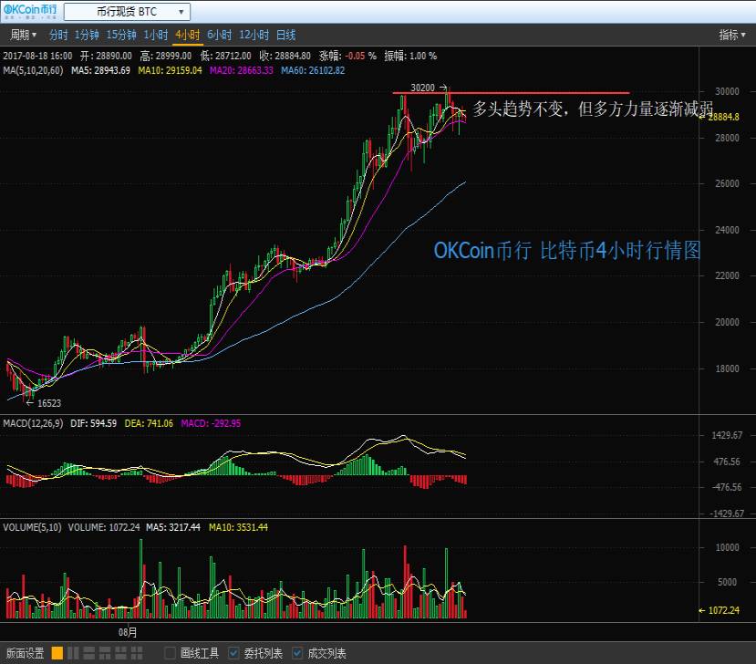
Task: Click the DIF: 594.59 value
Action: point(94,423)
